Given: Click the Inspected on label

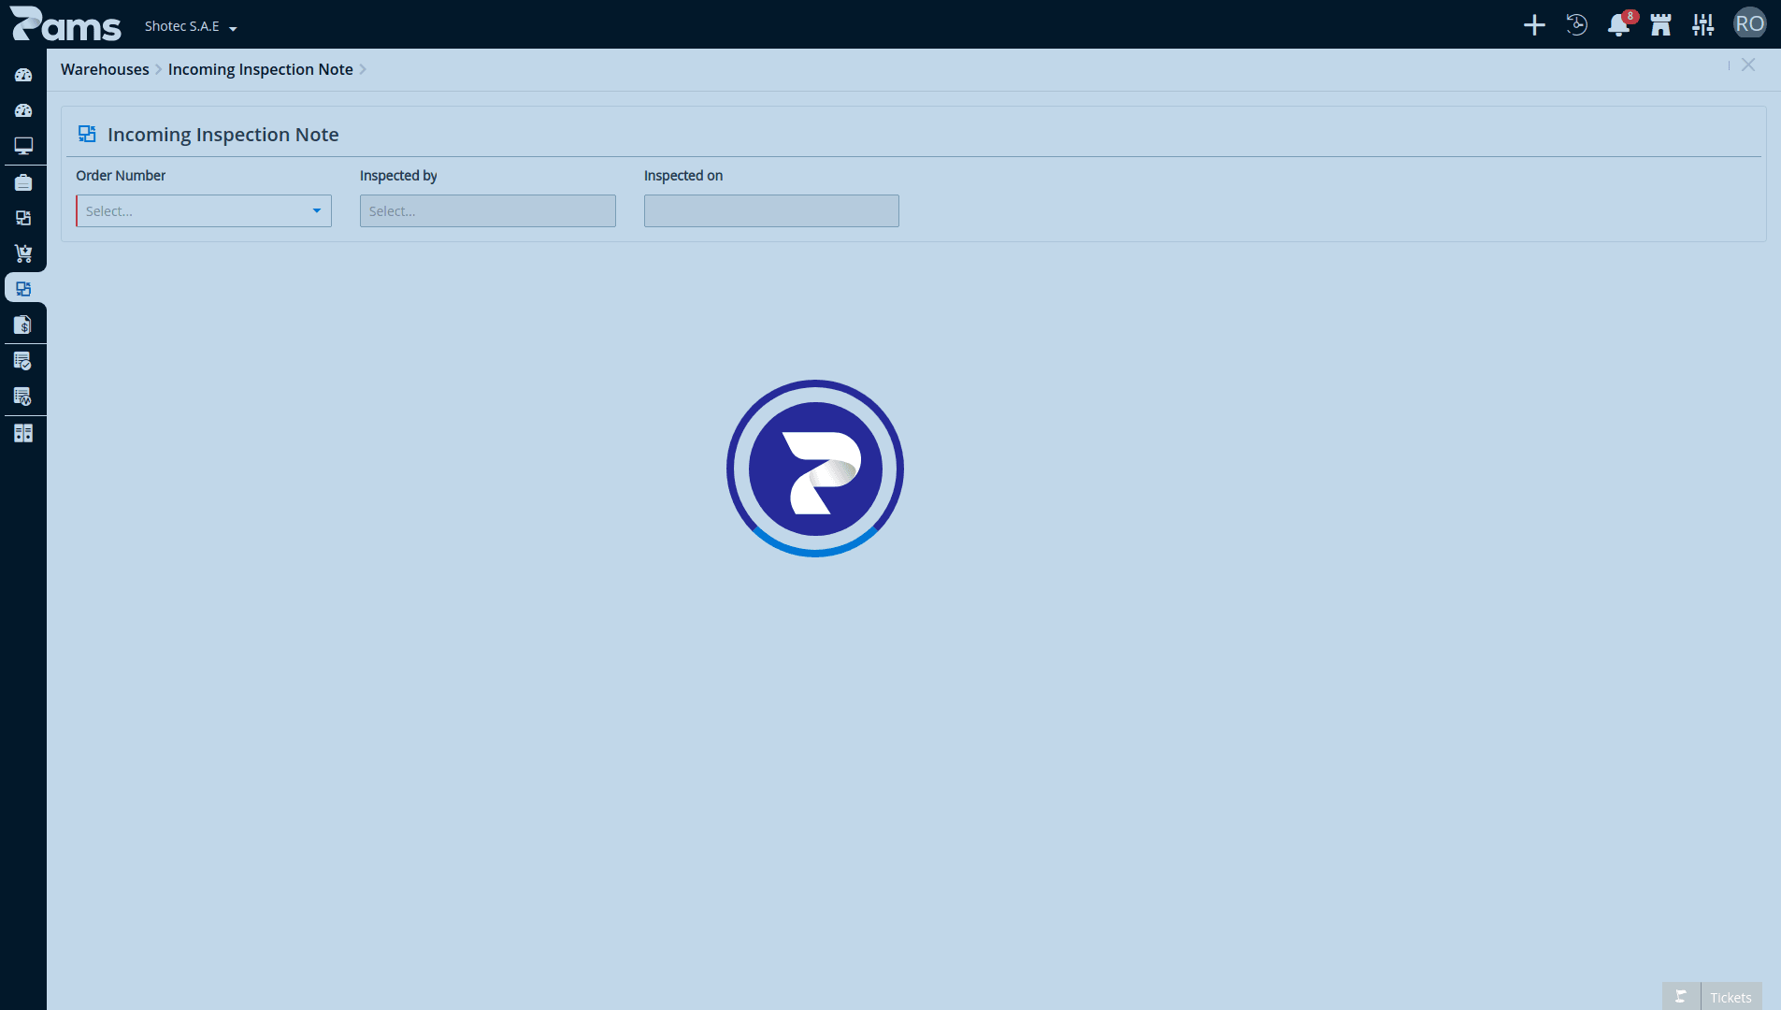Looking at the screenshot, I should pos(683,175).
